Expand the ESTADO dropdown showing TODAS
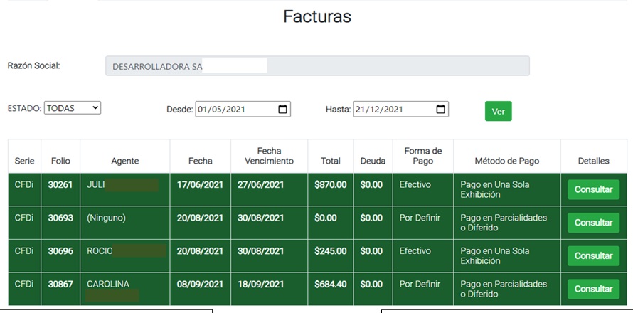 [x=73, y=108]
